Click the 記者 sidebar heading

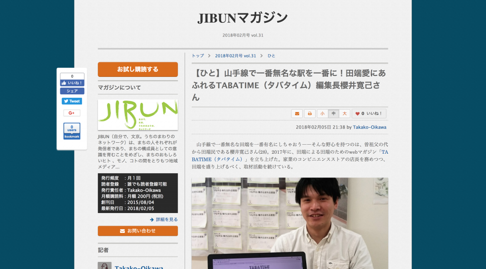103,250
